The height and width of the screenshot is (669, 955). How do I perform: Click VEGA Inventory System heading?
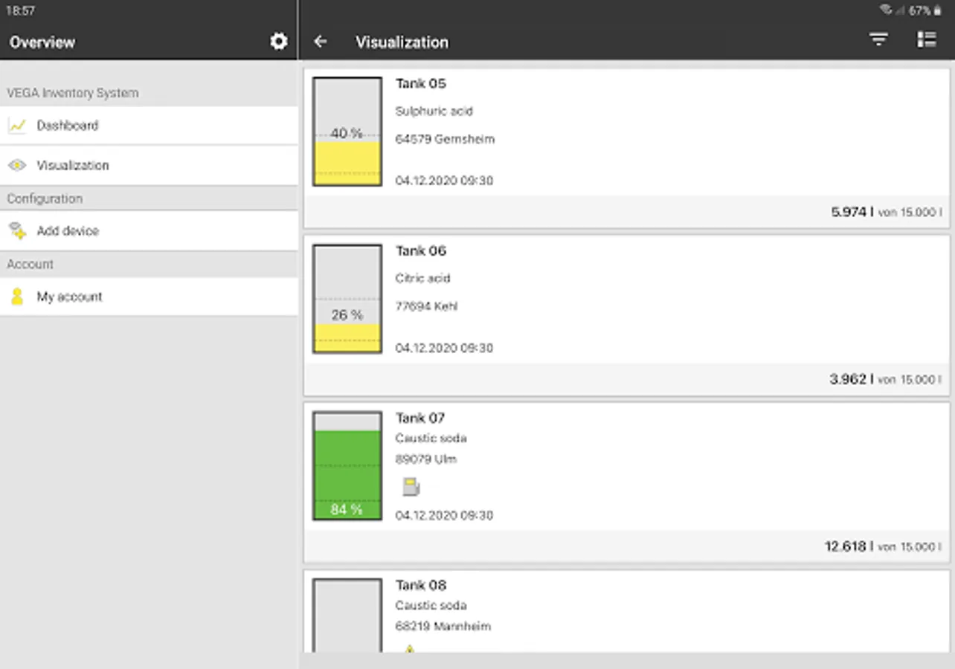[73, 93]
